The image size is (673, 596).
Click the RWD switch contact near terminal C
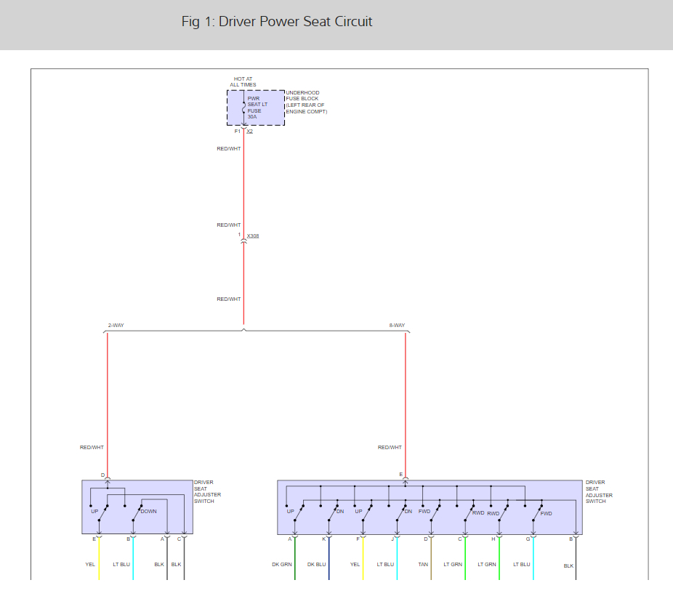tap(469, 512)
